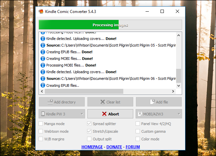Screen dimensions: 216x156
Task: Click the red X icon on Abort button
Action: pyautogui.click(x=104, y=114)
